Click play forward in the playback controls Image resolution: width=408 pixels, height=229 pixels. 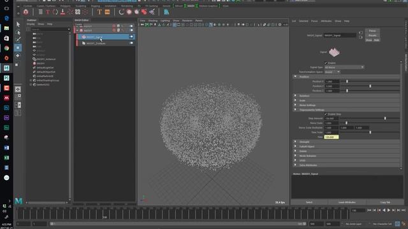[x=389, y=211]
